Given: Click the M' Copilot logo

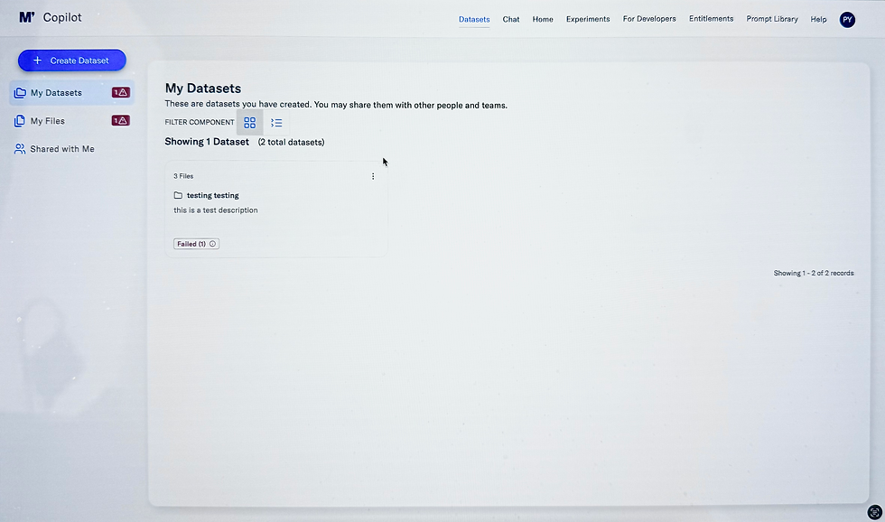Looking at the screenshot, I should pyautogui.click(x=51, y=17).
